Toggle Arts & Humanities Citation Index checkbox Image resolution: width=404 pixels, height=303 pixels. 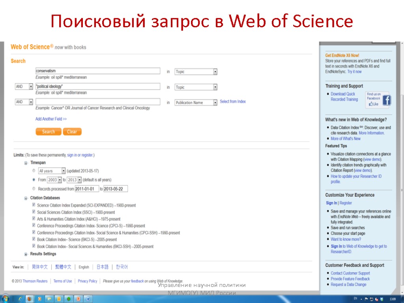tap(34, 218)
